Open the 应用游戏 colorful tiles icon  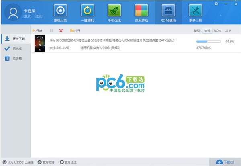click(x=141, y=10)
